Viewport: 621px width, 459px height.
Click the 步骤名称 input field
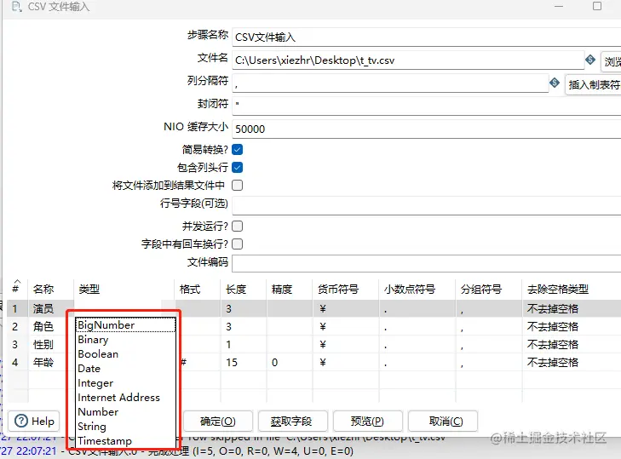tap(427, 37)
